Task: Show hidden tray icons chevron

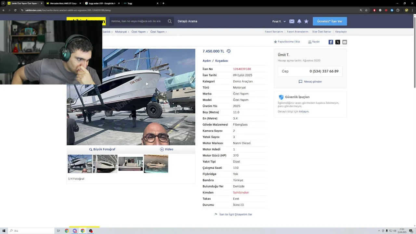Action: point(379,231)
